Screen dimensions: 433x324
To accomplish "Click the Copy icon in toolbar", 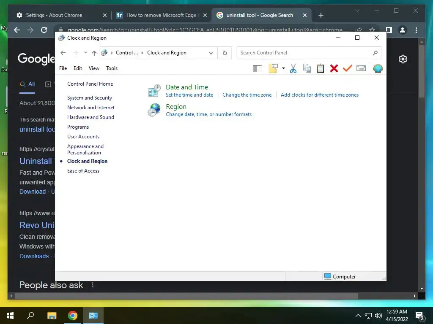I will click(307, 68).
